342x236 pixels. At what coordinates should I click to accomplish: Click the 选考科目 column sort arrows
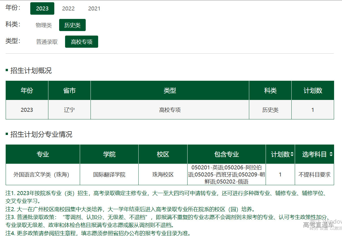[x=331, y=154]
